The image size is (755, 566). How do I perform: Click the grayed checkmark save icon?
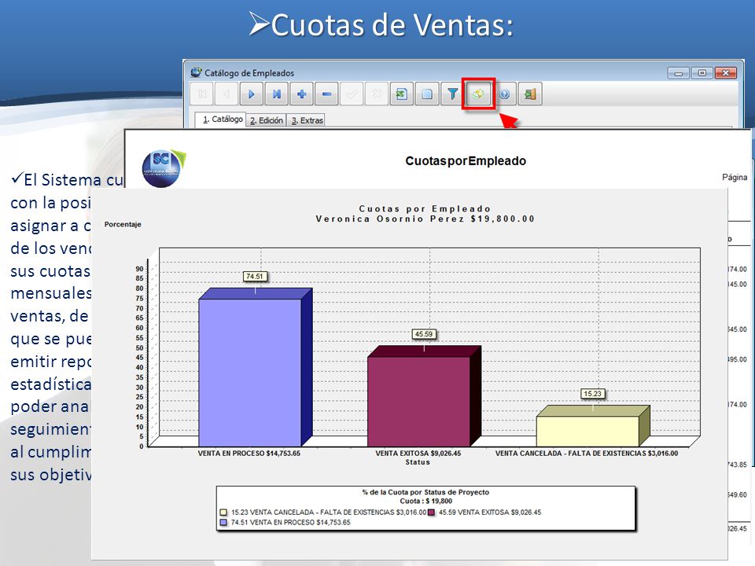click(x=352, y=94)
